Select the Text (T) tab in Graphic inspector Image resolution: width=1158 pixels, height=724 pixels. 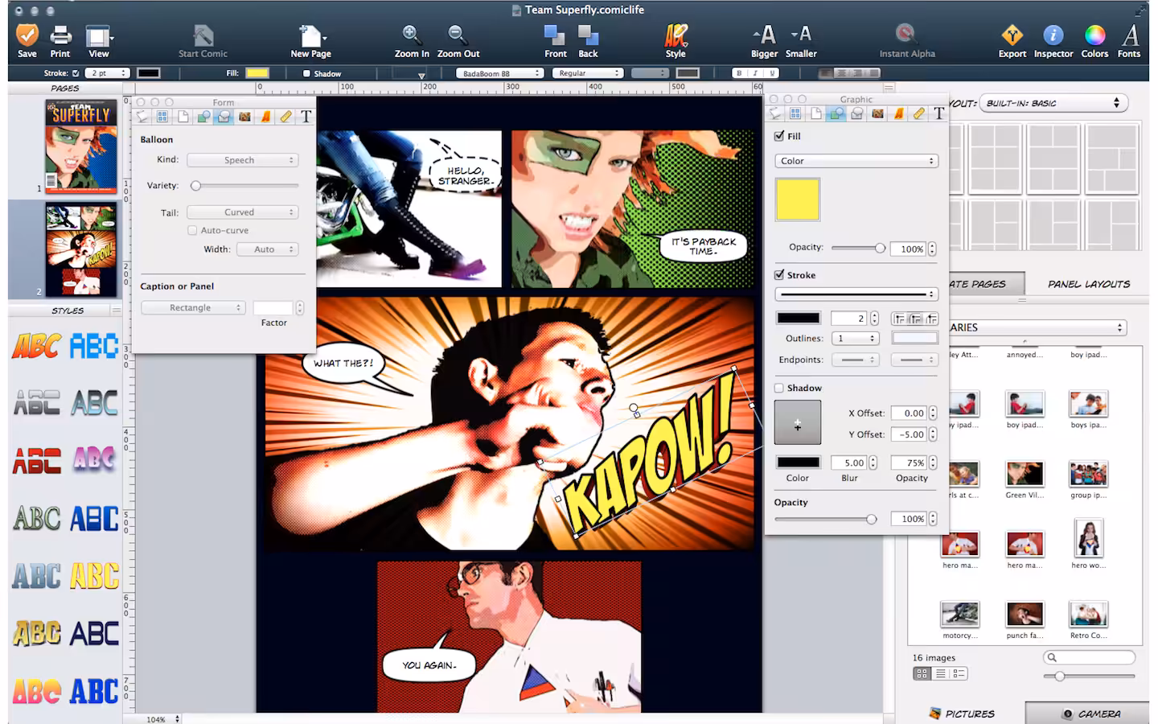pyautogui.click(x=938, y=113)
